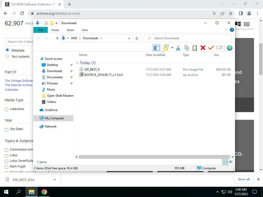263x197 pixels.
Task: Open the folder options icon in toolbar
Action: (166, 48)
